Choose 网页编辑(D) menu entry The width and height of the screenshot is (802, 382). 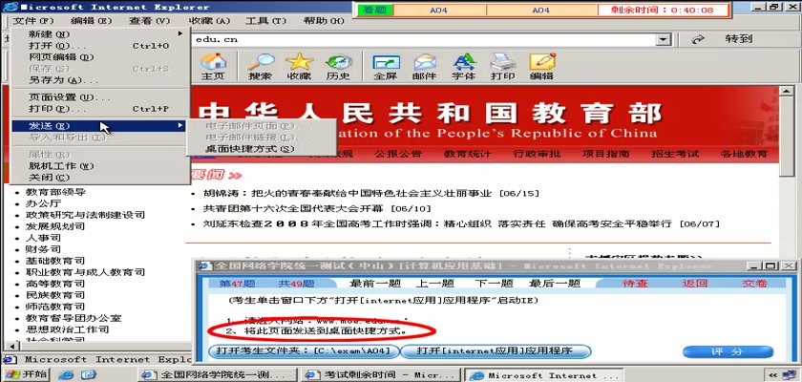(100, 57)
